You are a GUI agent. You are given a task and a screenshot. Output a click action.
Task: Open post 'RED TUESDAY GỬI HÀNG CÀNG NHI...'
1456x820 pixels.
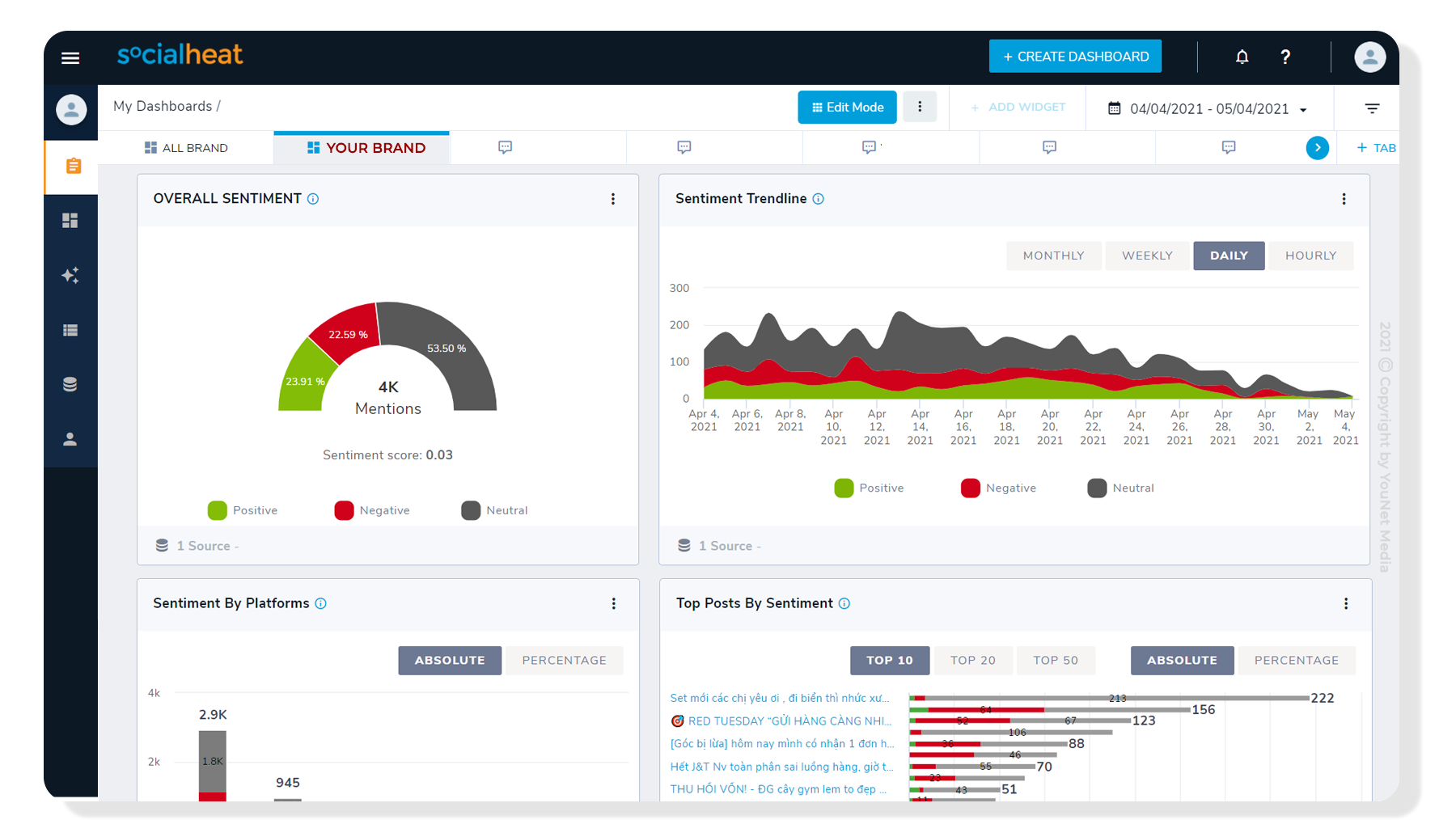[781, 721]
